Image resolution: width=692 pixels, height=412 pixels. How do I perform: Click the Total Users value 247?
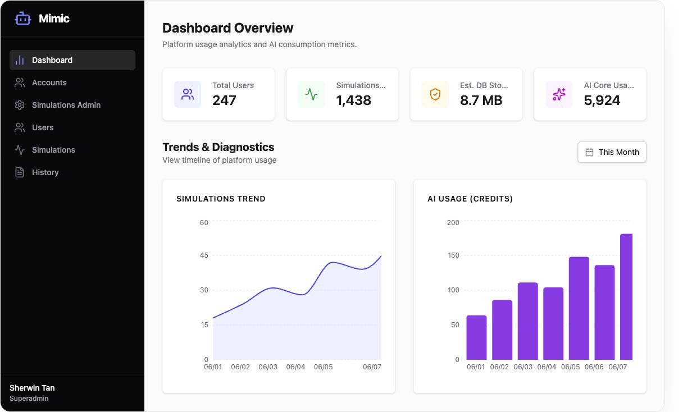click(x=224, y=100)
